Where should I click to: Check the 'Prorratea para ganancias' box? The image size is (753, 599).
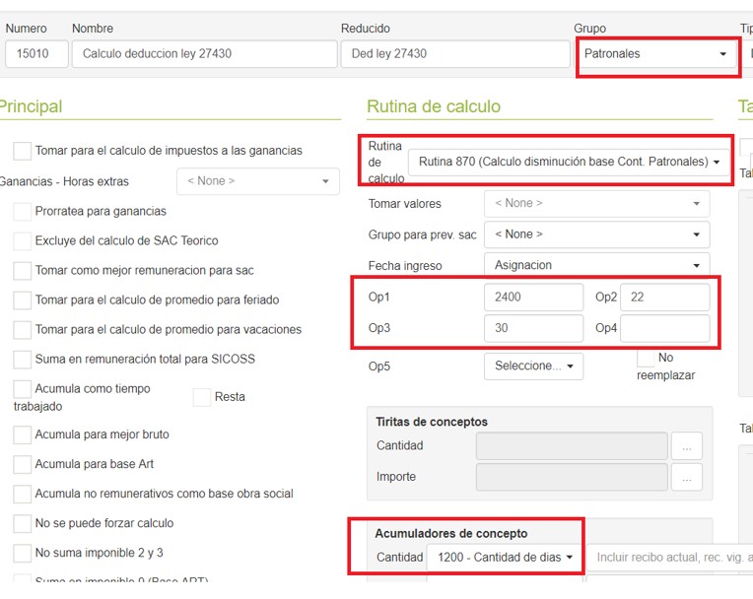[x=22, y=211]
